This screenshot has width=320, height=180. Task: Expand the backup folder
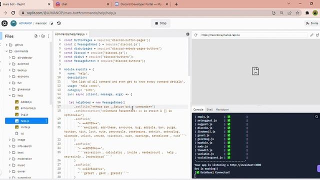click(x=9, y=70)
